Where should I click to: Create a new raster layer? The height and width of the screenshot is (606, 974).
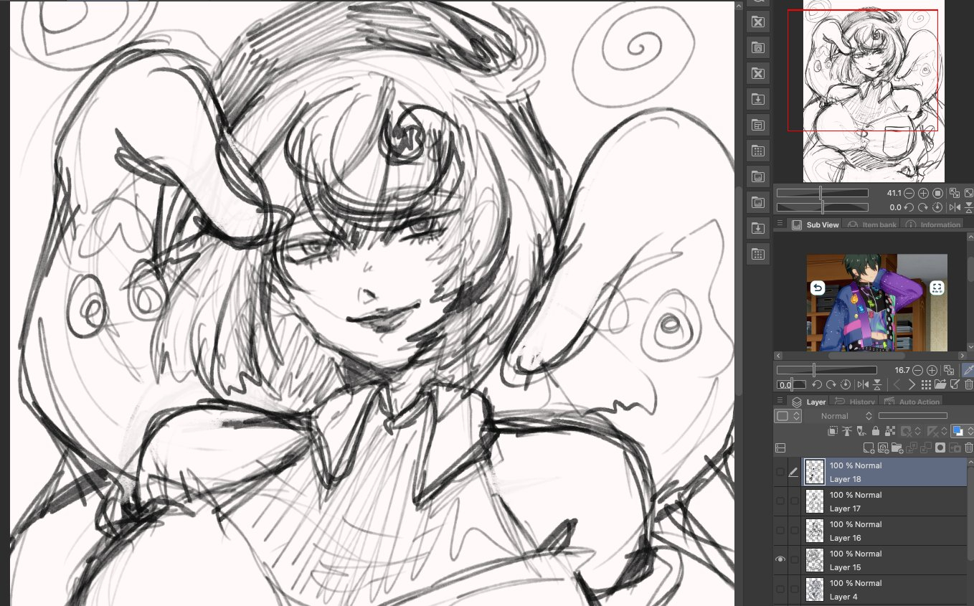[x=869, y=448]
